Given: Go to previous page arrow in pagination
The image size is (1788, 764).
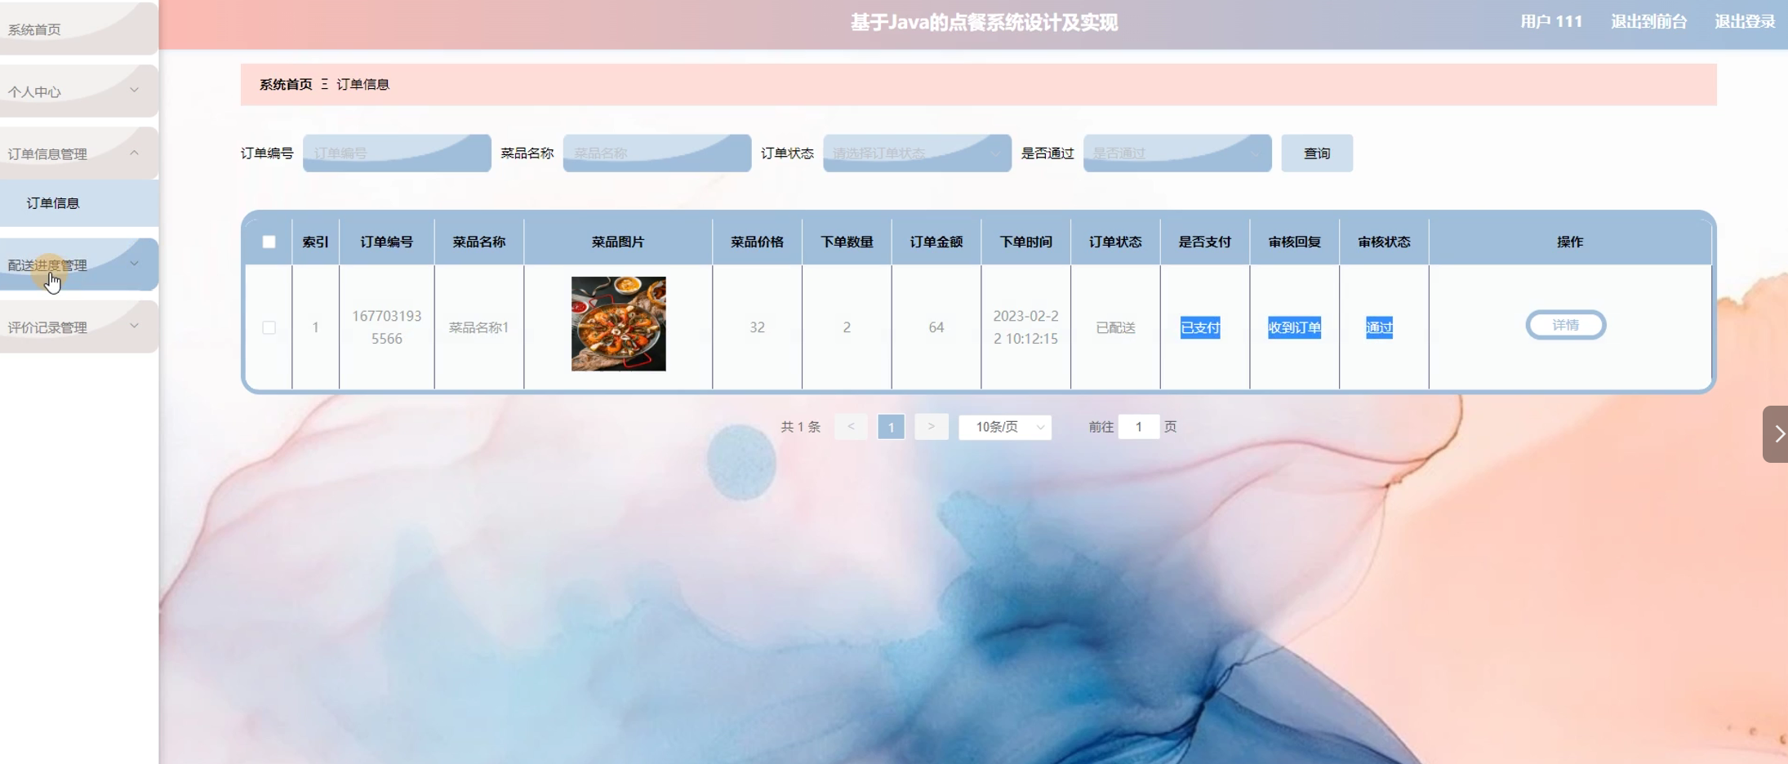Looking at the screenshot, I should point(851,427).
